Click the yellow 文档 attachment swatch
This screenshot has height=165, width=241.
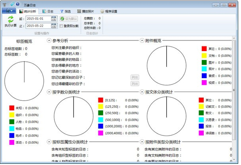[x=204, y=56]
